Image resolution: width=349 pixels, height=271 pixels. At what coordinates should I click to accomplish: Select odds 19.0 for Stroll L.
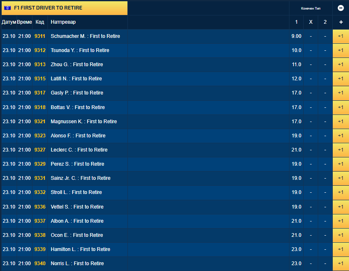click(296, 192)
